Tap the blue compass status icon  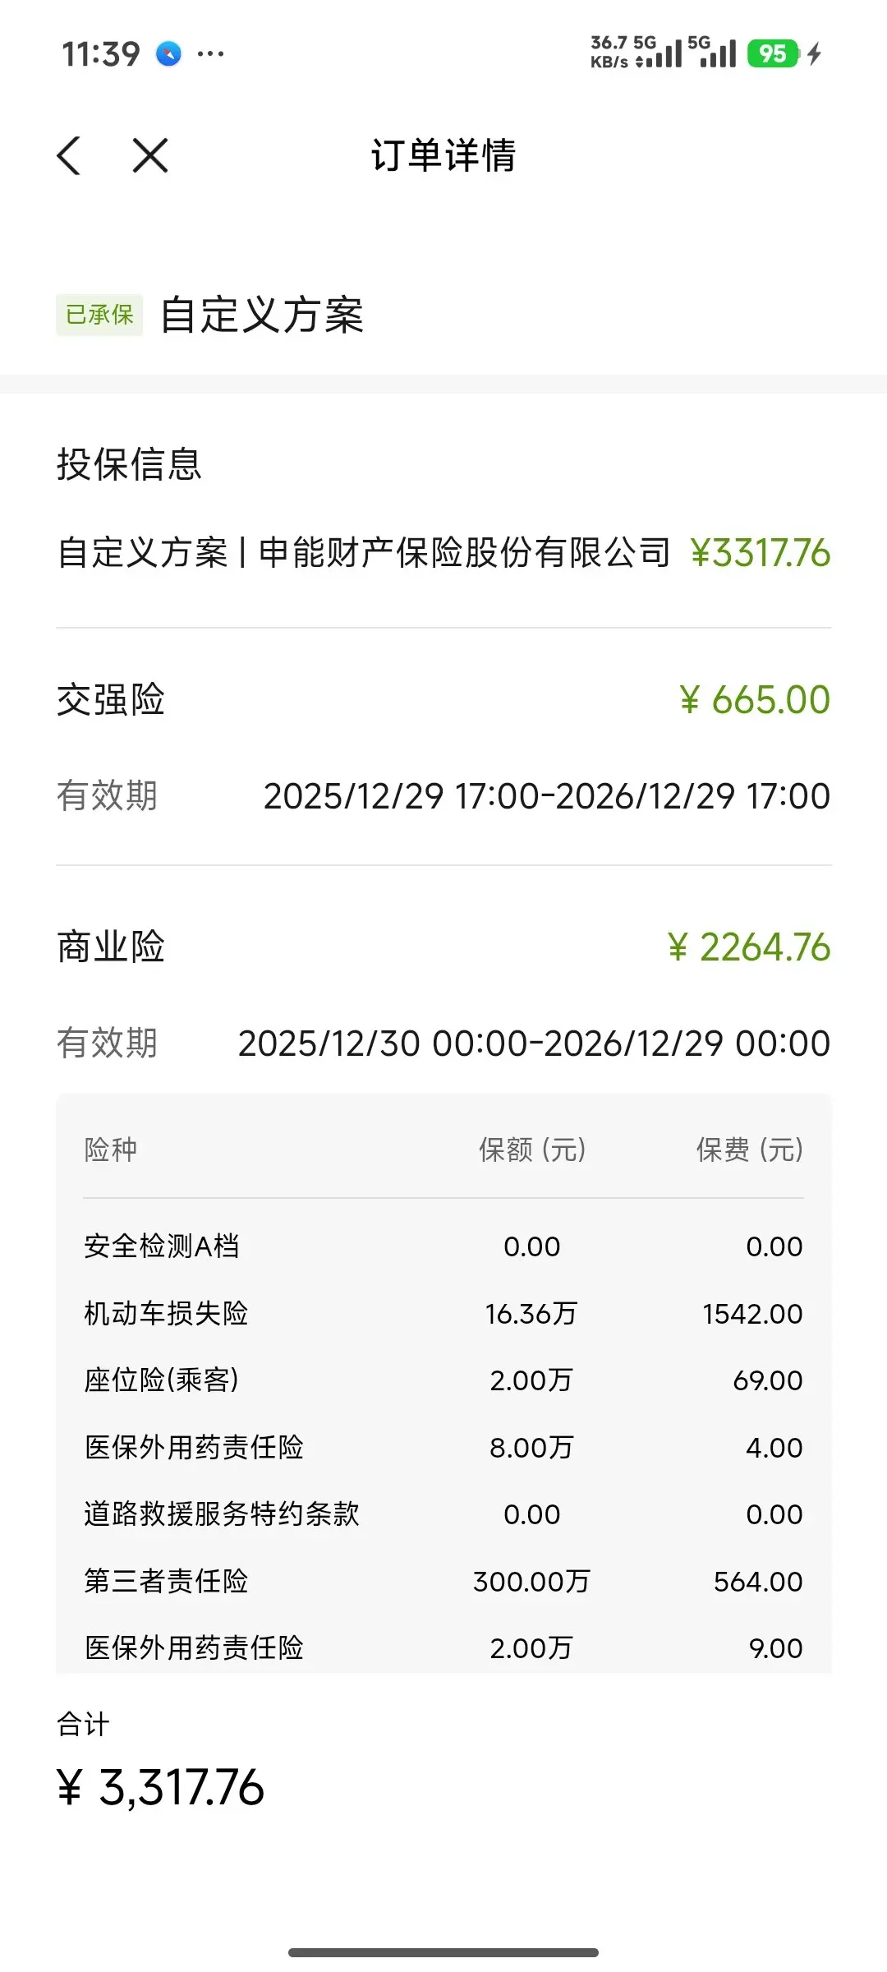click(x=169, y=54)
